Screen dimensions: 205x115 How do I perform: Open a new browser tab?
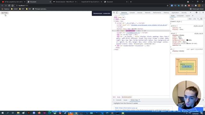click(131, 2)
